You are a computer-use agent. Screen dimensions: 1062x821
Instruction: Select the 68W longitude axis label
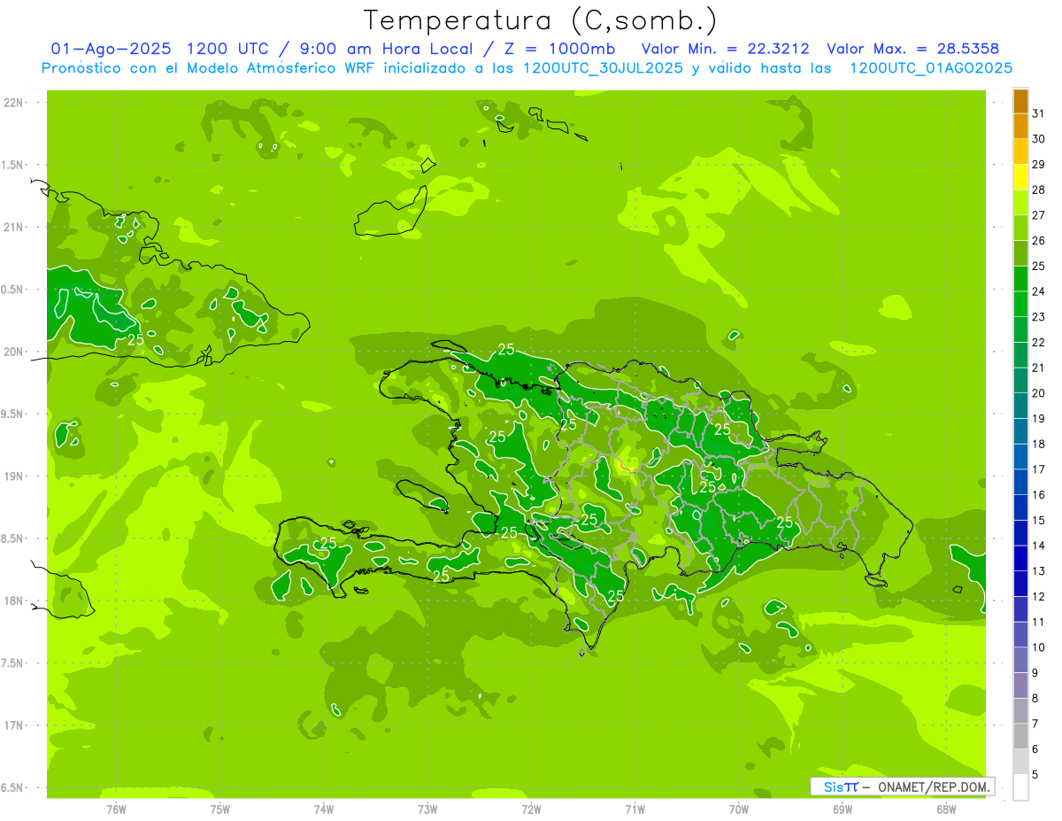pos(946,809)
